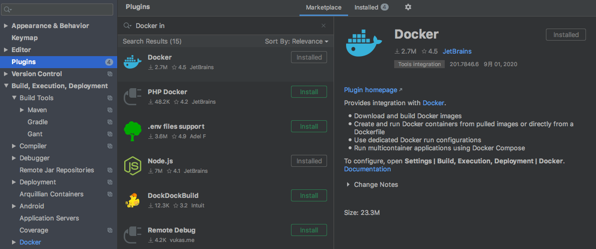Open search history magnifier in plugin search
The height and width of the screenshot is (249, 596).
click(128, 26)
